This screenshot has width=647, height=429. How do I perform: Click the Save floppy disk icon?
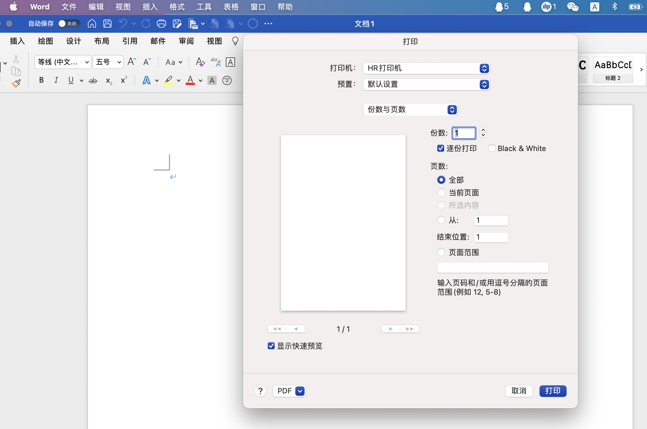click(107, 24)
